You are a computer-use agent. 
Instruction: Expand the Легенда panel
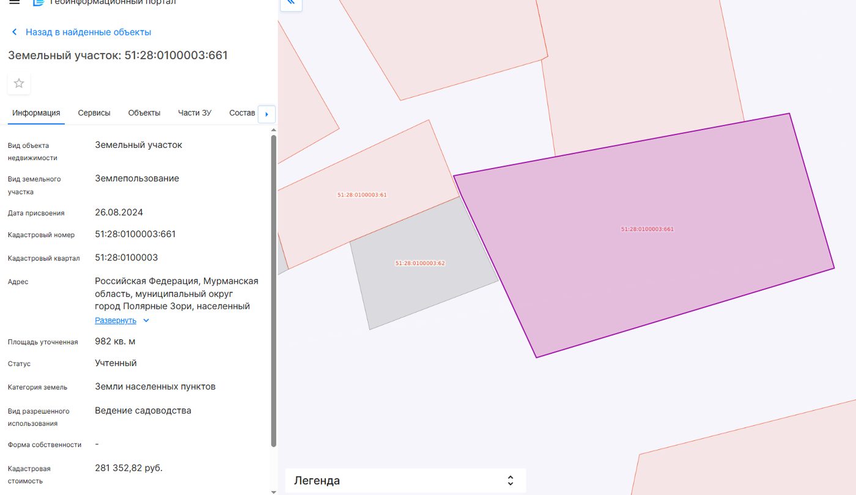pyautogui.click(x=405, y=480)
